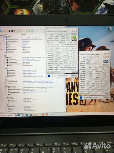Open Yandex browser from the taskbar

(x=39, y=115)
